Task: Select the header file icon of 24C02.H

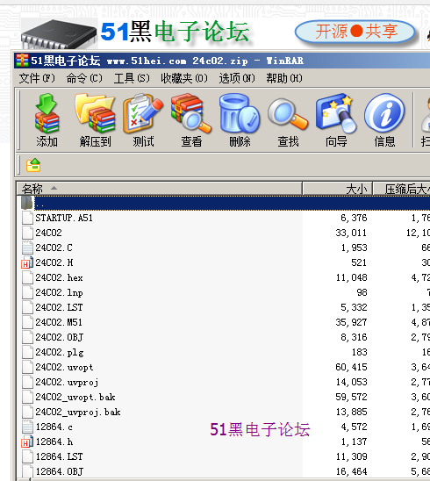Action: pyautogui.click(x=27, y=262)
